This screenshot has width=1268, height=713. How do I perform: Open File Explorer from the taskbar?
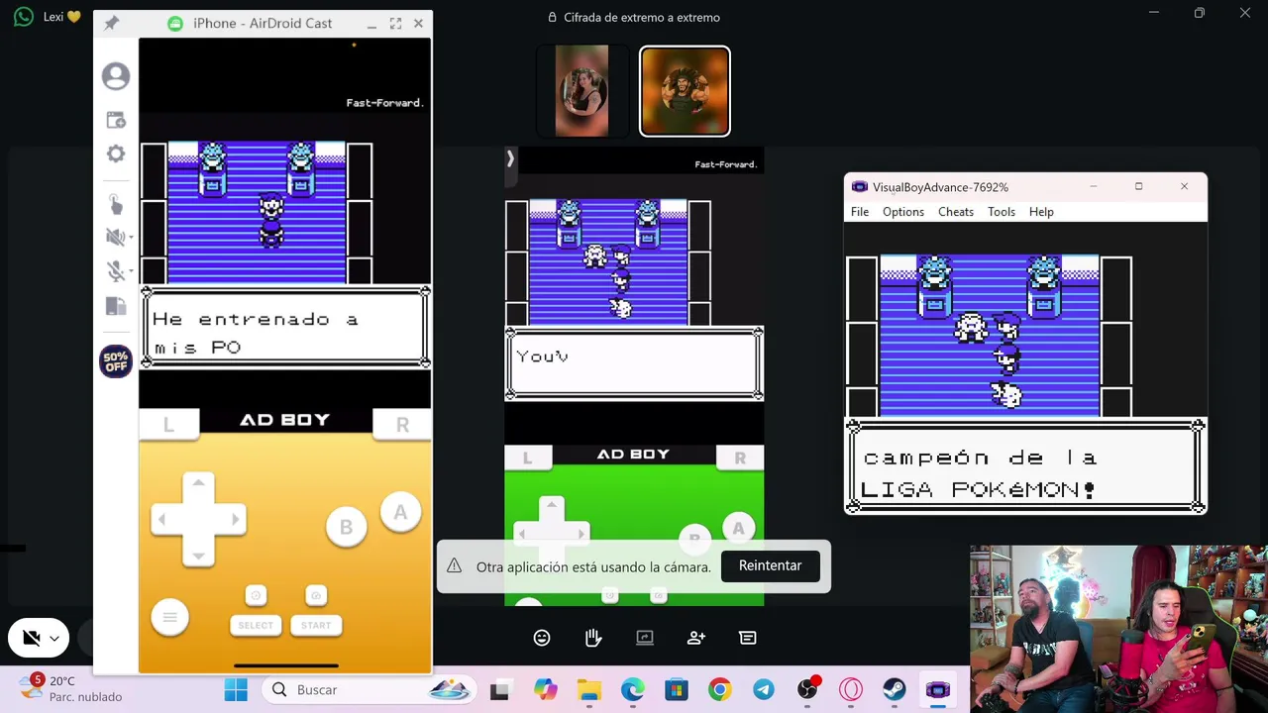589,690
